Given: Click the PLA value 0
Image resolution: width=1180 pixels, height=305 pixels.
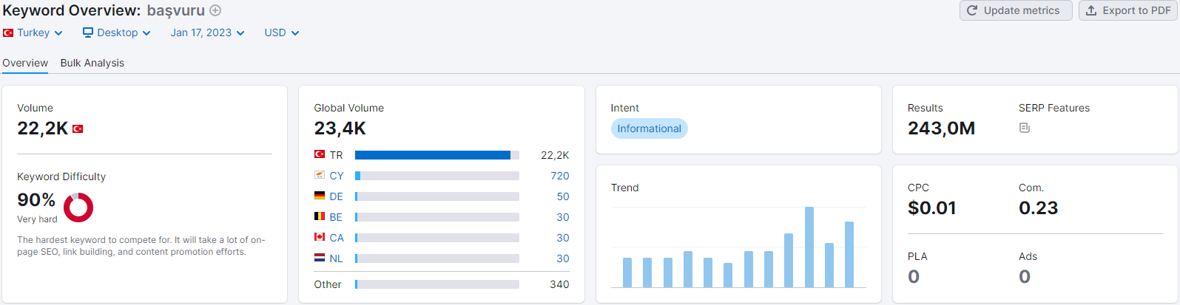Looking at the screenshot, I should click(914, 277).
